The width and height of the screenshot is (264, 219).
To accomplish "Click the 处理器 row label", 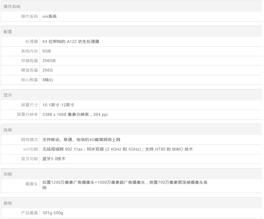I will (x=32, y=42).
